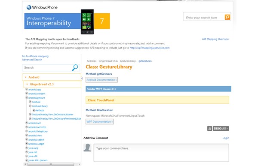Viewport: 258px width, 166px height.
Task: Click the orange header search button
Action: pos(227,17)
